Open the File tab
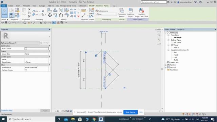The height and width of the screenshot is (122, 217). (x=4, y=6)
